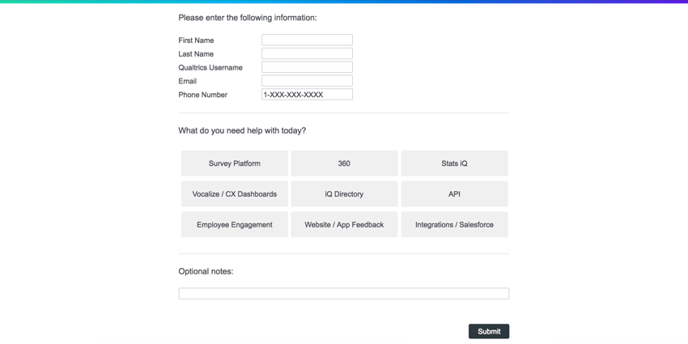Pick the Employee Engagement option

(235, 225)
